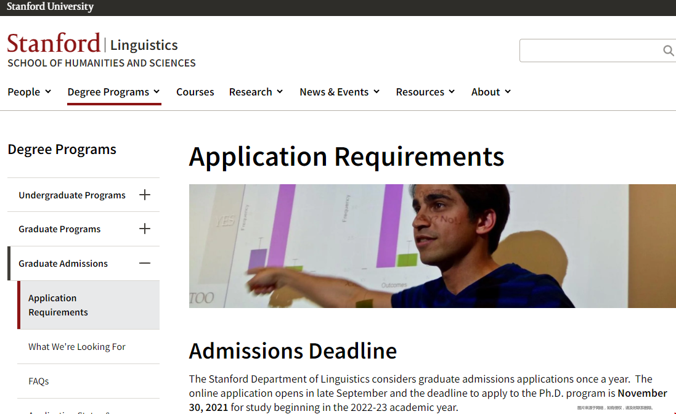Click the Stanford University top bar link

click(50, 7)
